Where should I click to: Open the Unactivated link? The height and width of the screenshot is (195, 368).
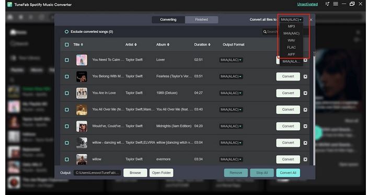(x=307, y=4)
